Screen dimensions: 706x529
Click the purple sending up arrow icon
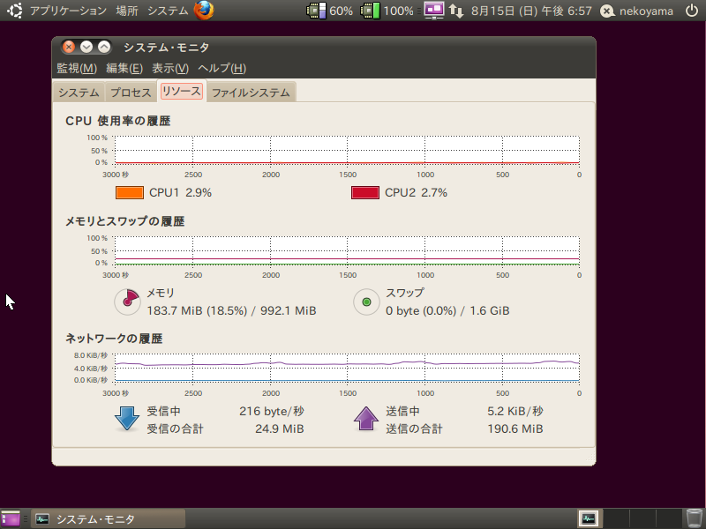click(366, 419)
